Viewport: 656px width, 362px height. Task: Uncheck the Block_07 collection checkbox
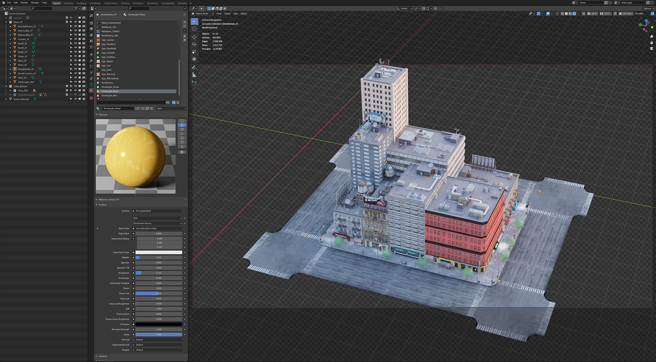(x=67, y=22)
